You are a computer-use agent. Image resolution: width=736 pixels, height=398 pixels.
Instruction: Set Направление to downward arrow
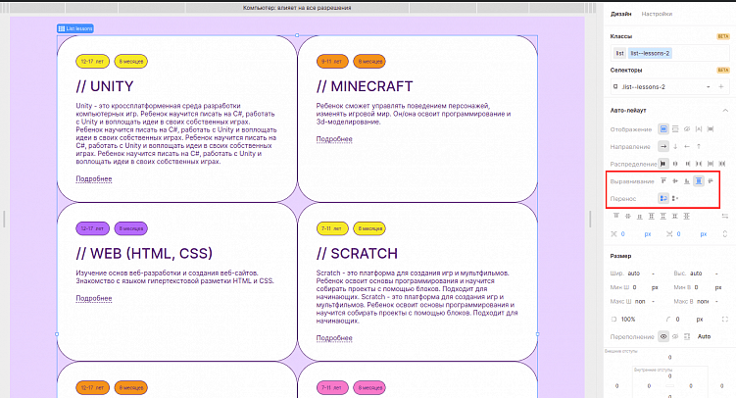point(675,146)
